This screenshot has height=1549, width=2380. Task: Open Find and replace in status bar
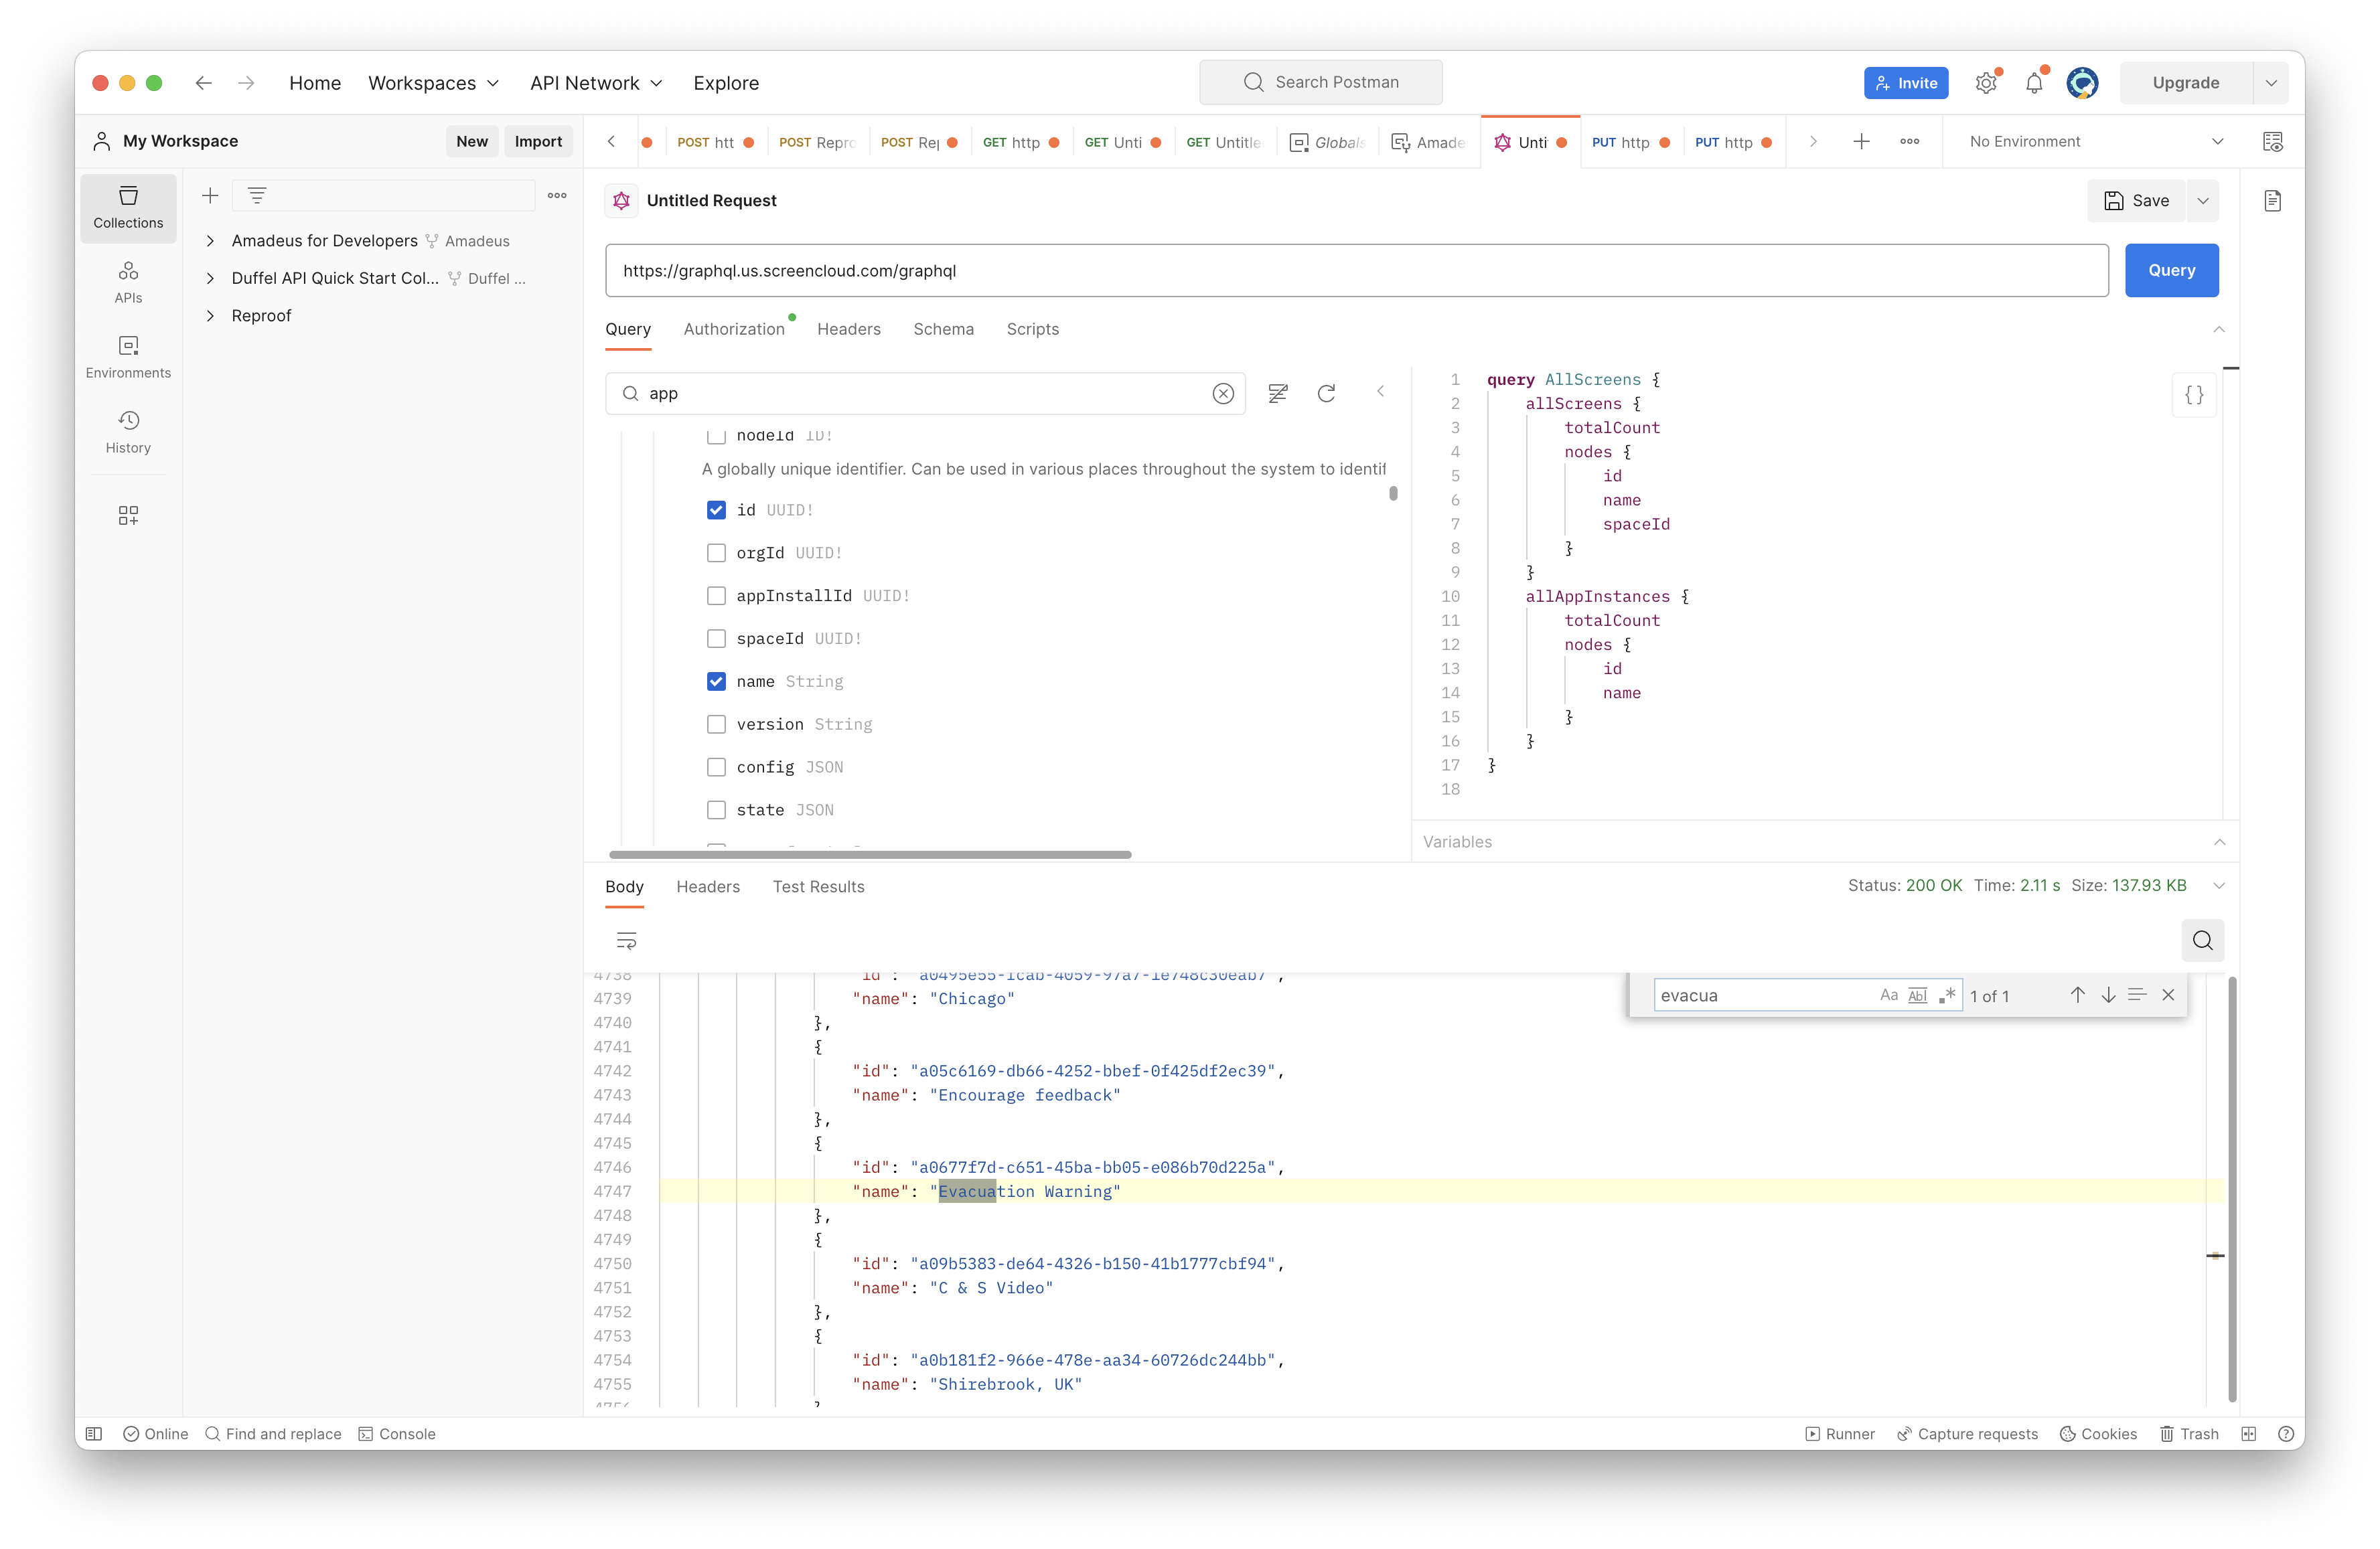pyautogui.click(x=273, y=1434)
